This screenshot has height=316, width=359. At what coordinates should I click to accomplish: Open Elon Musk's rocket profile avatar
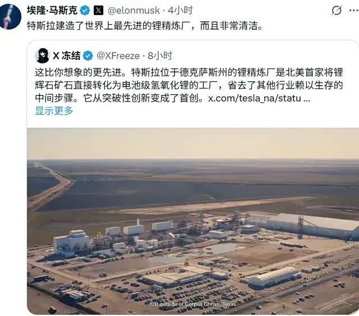[x=10, y=17]
